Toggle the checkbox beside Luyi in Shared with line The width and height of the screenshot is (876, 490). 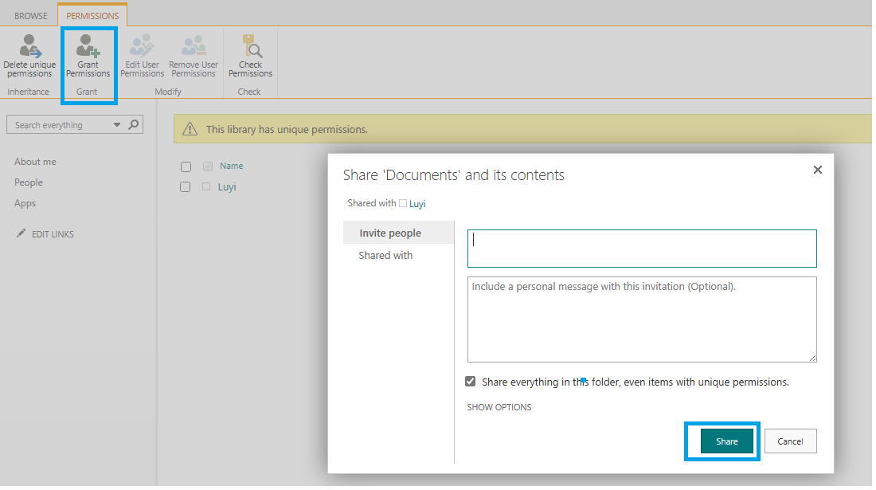403,203
